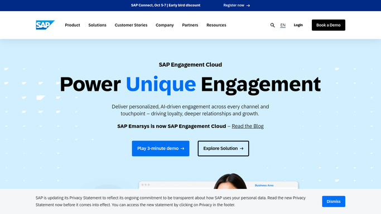Open the Product menu
The image size is (381, 214).
73,25
